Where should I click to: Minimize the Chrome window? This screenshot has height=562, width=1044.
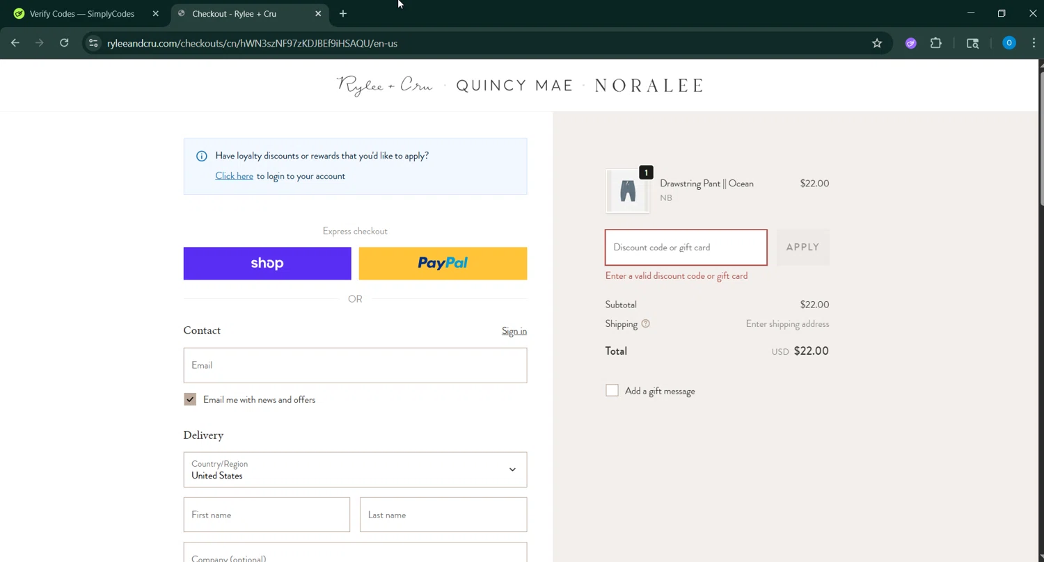point(971,13)
